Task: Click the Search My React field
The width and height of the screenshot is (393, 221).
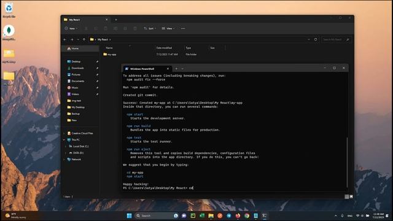Action: click(x=336, y=39)
